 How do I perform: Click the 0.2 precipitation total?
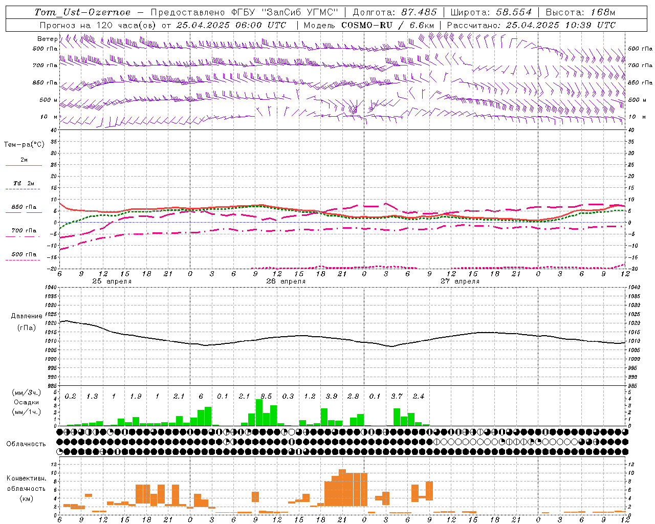click(70, 396)
